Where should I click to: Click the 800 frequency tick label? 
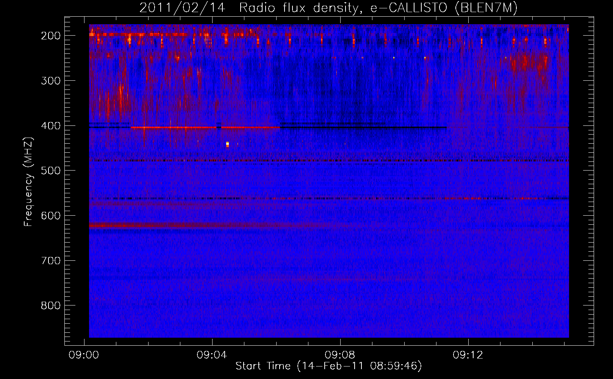(x=51, y=305)
